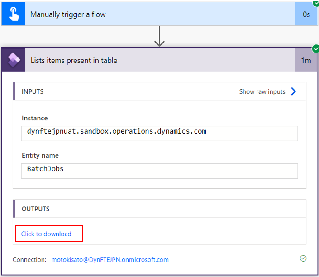
Task: Click the arrow connector between the steps
Action: 159,36
